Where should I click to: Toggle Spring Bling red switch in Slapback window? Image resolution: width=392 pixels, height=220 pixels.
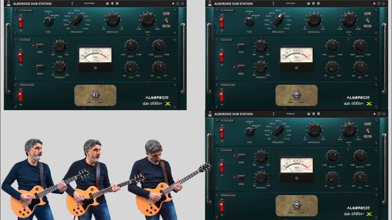[x=222, y=207]
